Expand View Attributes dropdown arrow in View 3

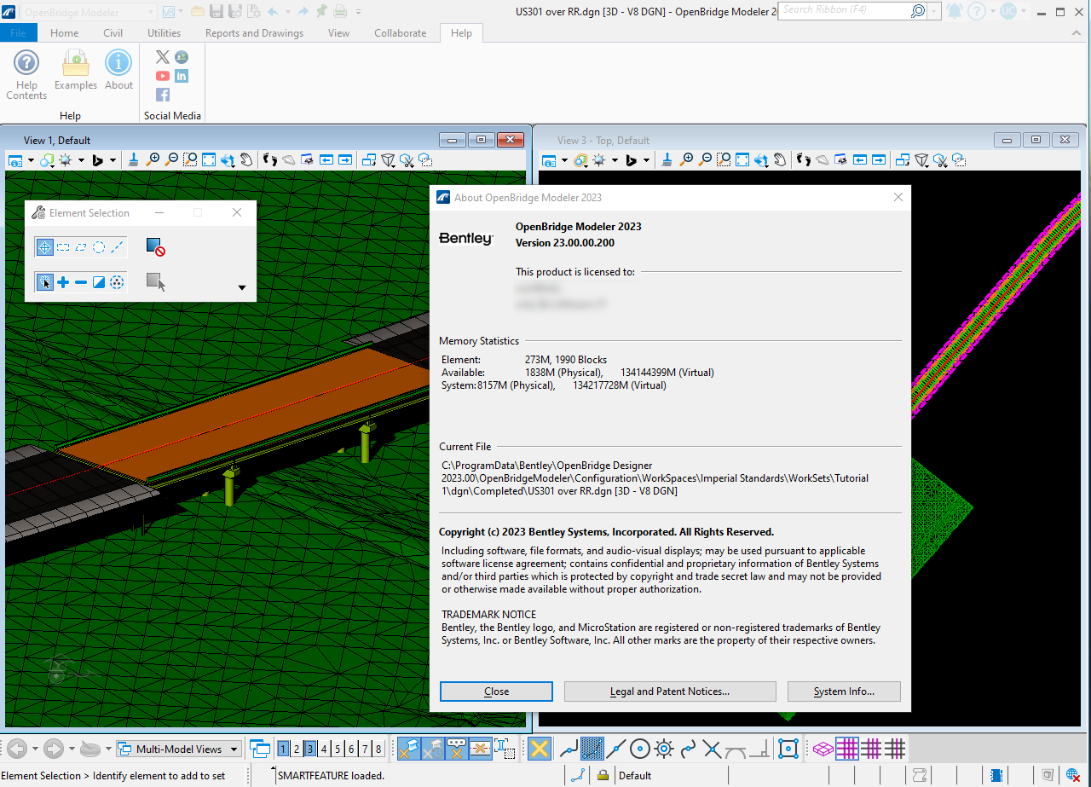coord(565,159)
